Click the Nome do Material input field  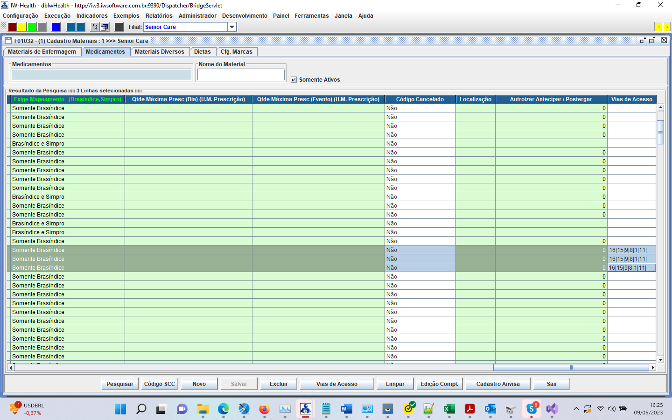pos(241,75)
